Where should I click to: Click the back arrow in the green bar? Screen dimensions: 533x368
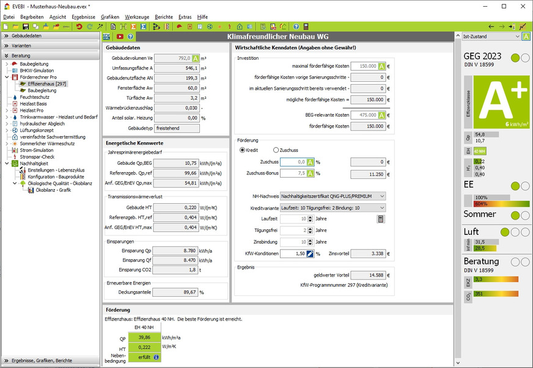(x=491, y=27)
